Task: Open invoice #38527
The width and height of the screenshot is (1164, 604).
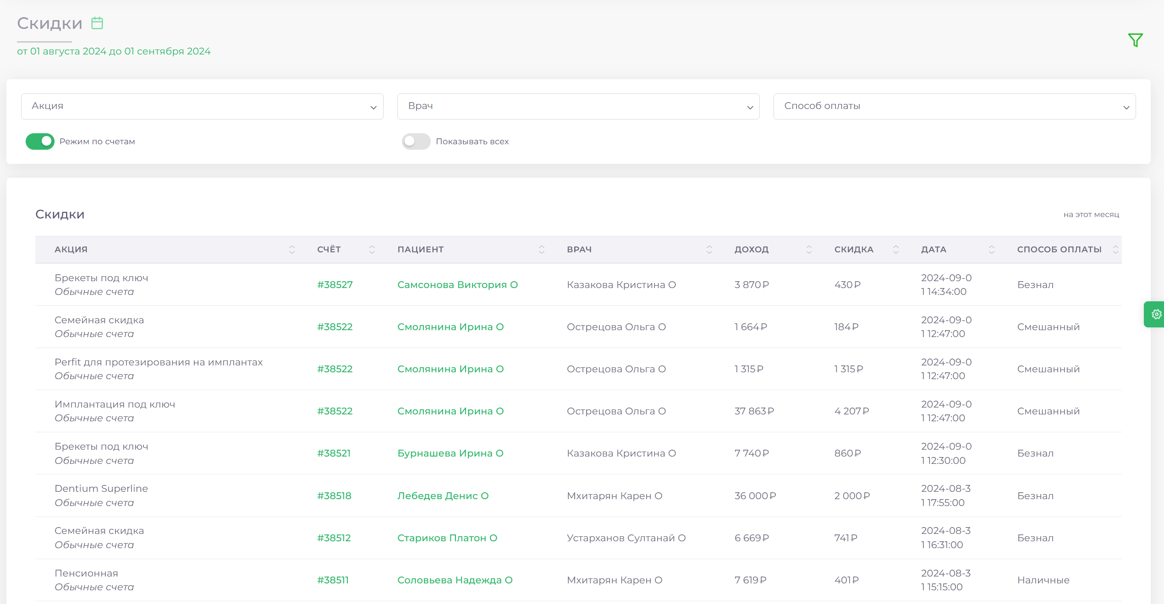Action: [x=335, y=285]
